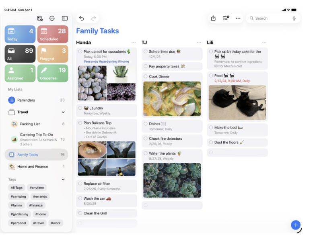Open the Packing List in the sidebar

click(30, 124)
